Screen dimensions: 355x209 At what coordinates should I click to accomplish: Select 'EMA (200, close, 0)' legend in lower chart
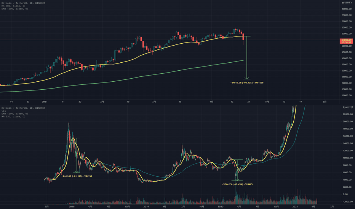15,114
